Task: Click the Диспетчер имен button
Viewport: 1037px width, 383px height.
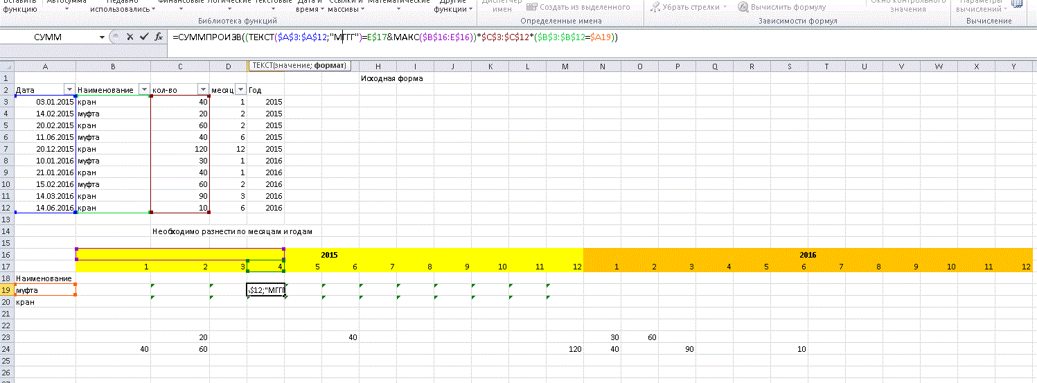Action: point(501,6)
